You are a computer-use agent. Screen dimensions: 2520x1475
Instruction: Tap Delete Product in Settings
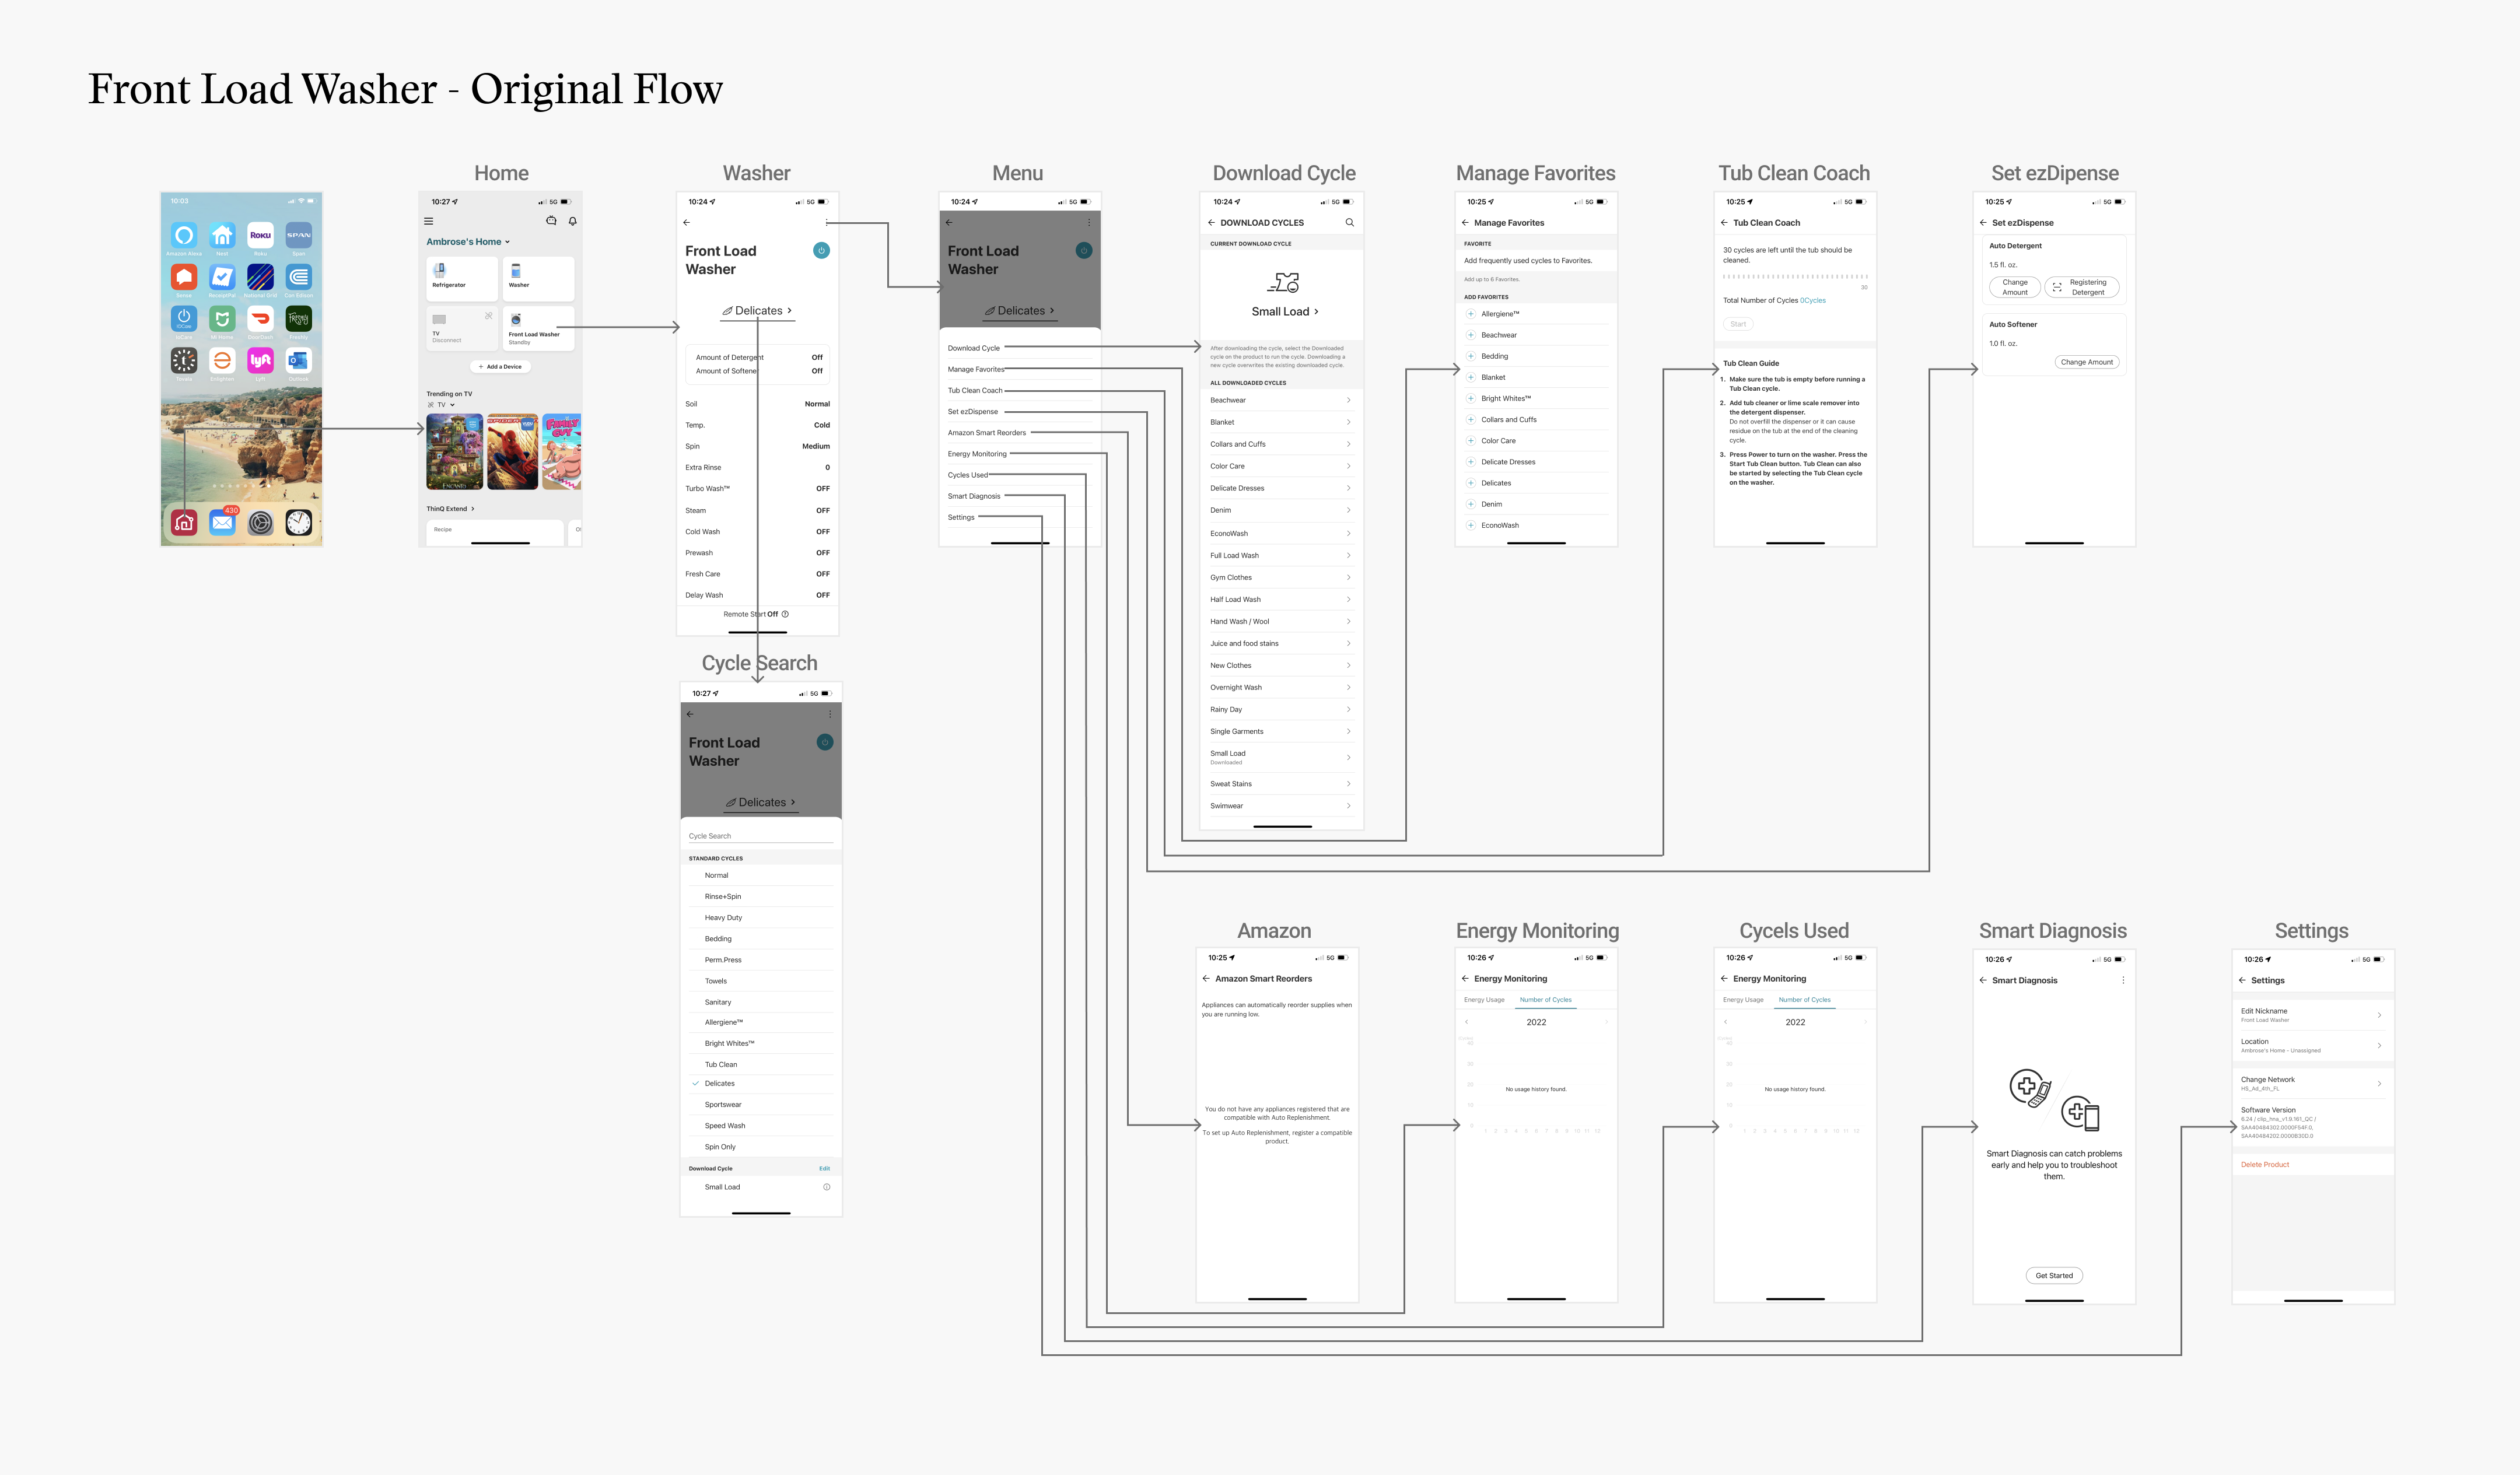point(2265,1165)
